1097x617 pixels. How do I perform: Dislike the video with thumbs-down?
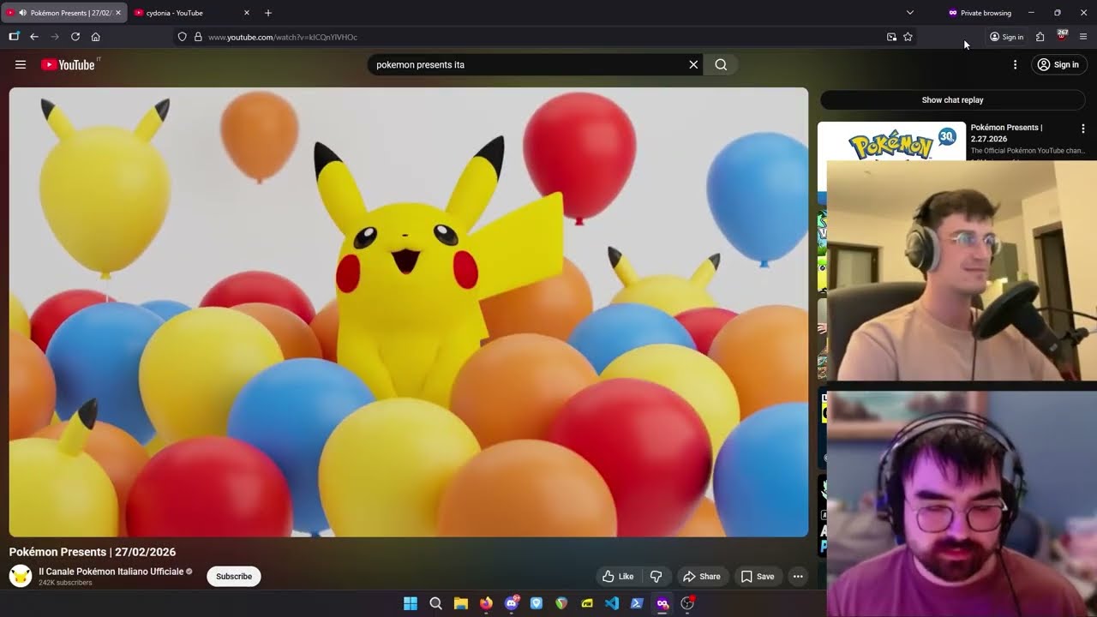click(x=656, y=577)
